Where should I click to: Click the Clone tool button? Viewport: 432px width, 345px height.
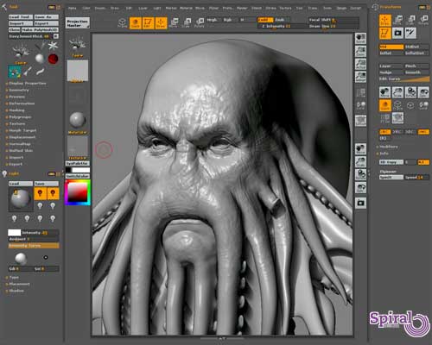click(x=14, y=29)
